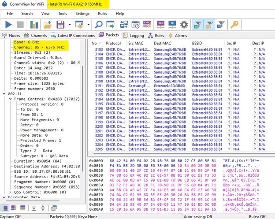Viewport: 275px width, 219px height.
Task: Sort by the BSSID column header
Action: pyautogui.click(x=208, y=43)
